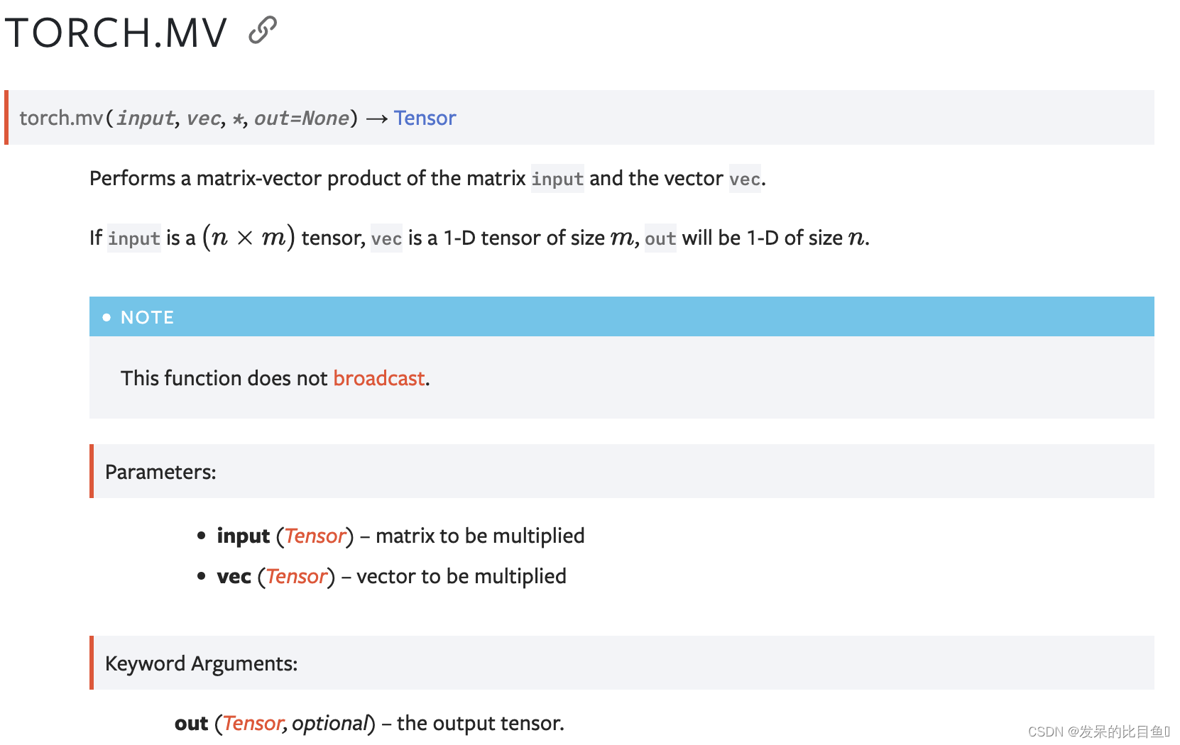
Task: Open the Tensor link in the out keyword argument
Action: coord(252,723)
